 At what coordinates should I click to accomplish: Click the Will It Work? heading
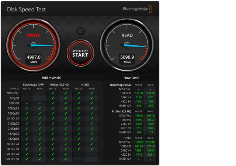click(52, 78)
